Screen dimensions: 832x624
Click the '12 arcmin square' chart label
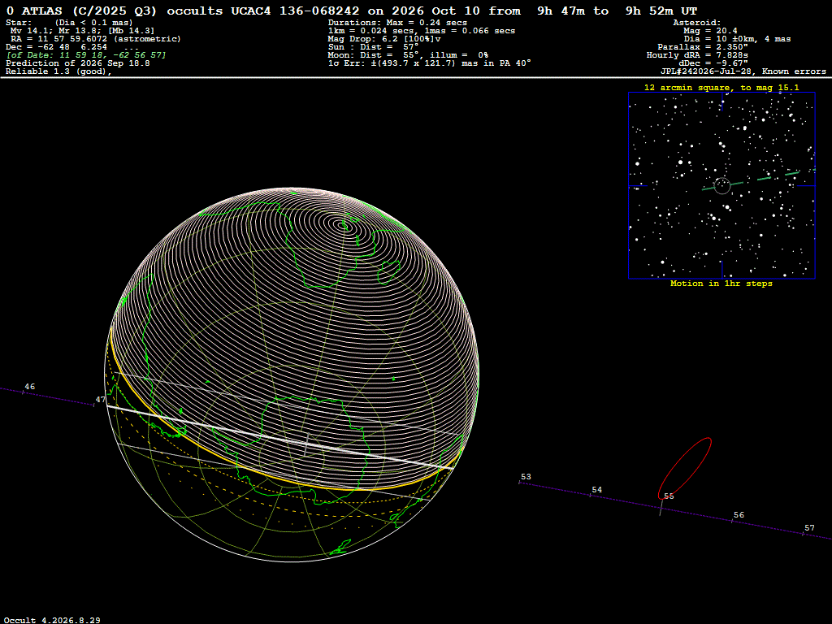721,88
